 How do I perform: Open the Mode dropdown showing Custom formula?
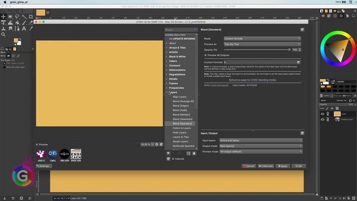262,39
